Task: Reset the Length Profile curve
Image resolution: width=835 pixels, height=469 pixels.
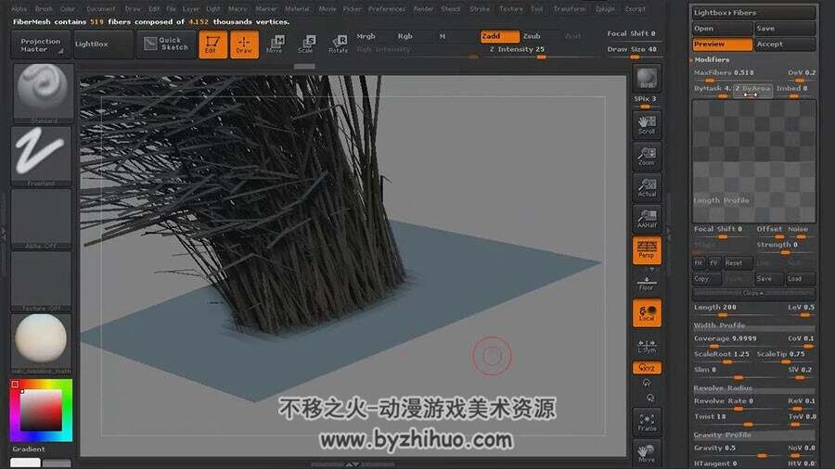Action: pos(737,262)
